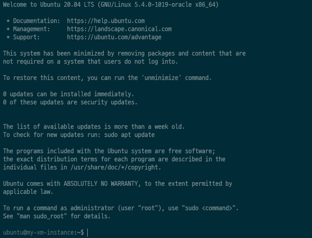Click the security updates line
The image size is (312, 238).
click(70, 102)
